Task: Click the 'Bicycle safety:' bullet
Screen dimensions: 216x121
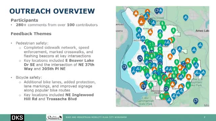Action: coord(29,77)
